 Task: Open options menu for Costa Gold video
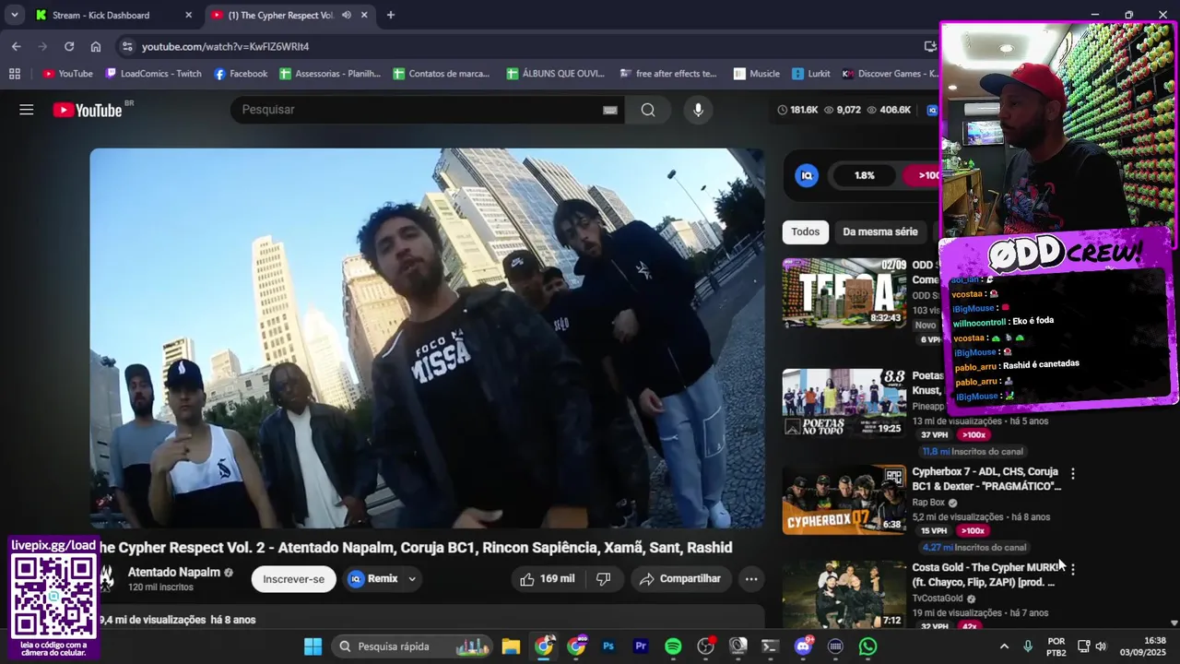(1072, 569)
